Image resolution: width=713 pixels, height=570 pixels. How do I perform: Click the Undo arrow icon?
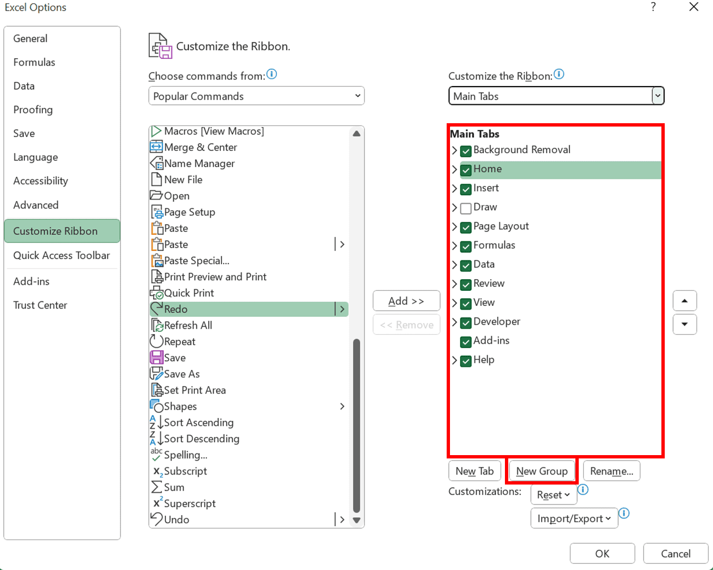click(156, 519)
